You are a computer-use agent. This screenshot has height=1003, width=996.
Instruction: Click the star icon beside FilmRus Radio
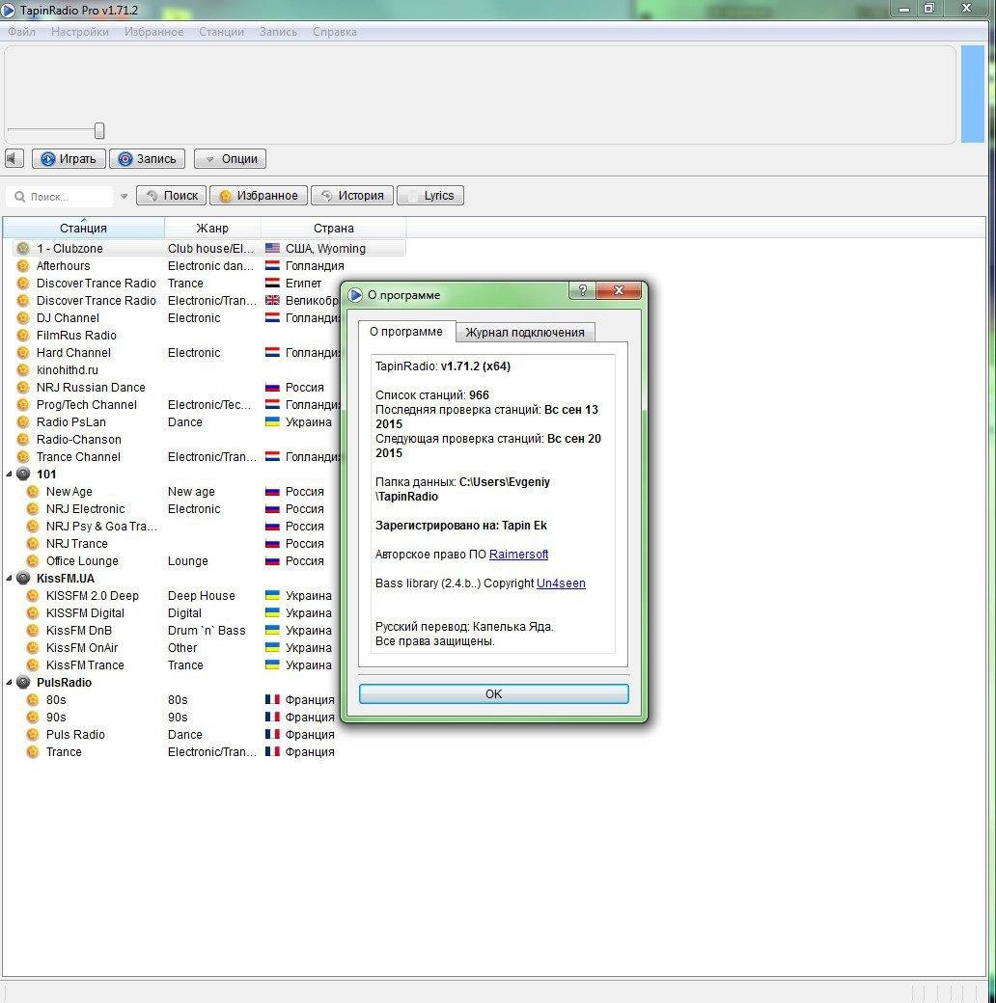point(23,336)
